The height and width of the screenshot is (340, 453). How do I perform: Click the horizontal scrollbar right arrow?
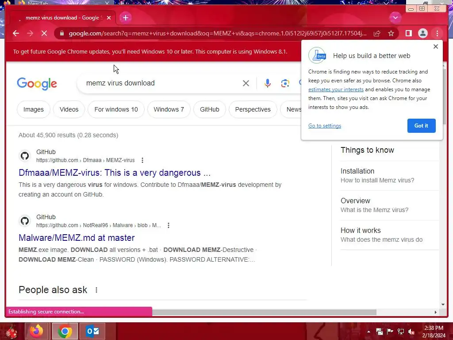pos(436,312)
